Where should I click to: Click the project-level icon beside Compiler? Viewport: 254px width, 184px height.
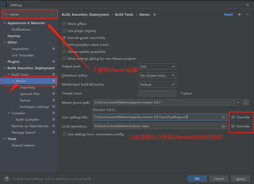point(54,113)
